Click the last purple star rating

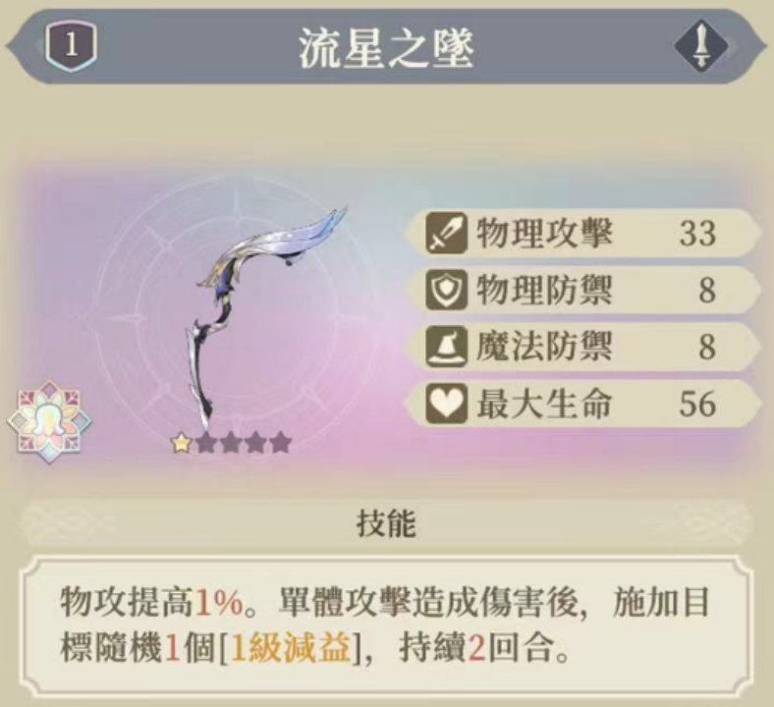(x=280, y=443)
